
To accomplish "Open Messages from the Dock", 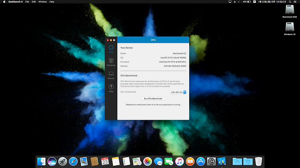I will point(158,161).
